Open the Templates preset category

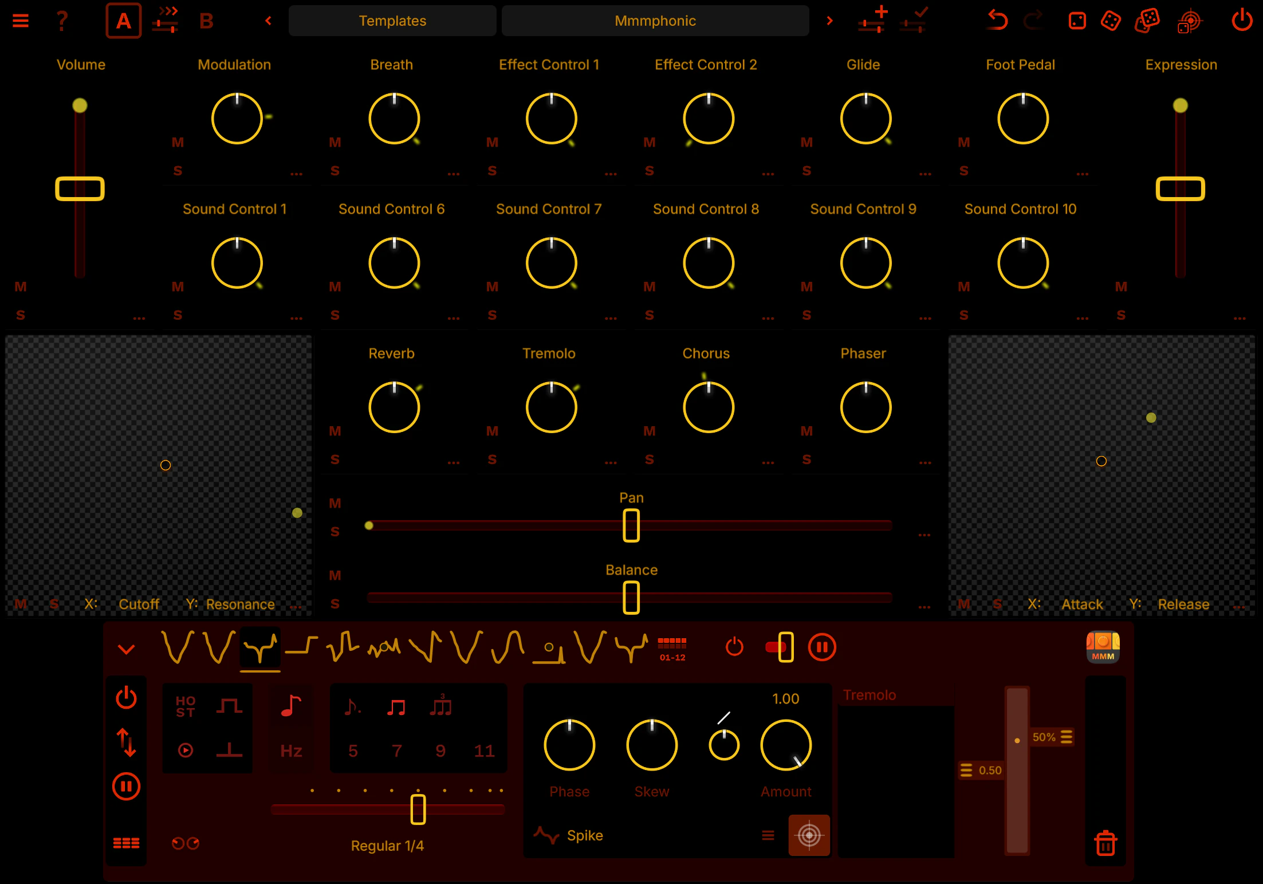pyautogui.click(x=392, y=21)
